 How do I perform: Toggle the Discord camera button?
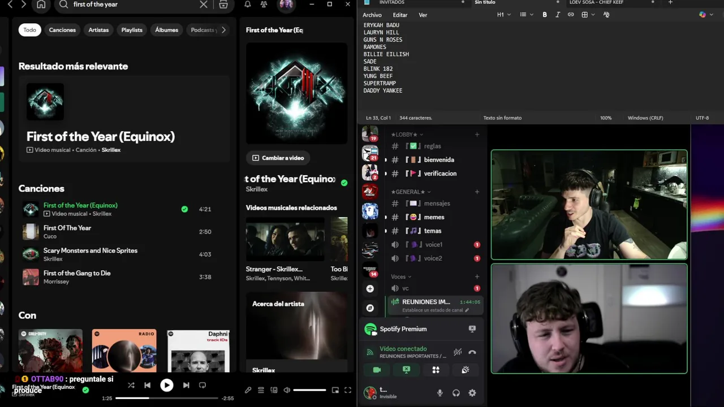point(377,370)
